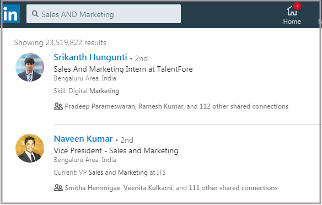
Task: Click Vice President - Sales and Marketing headline
Action: (116, 151)
